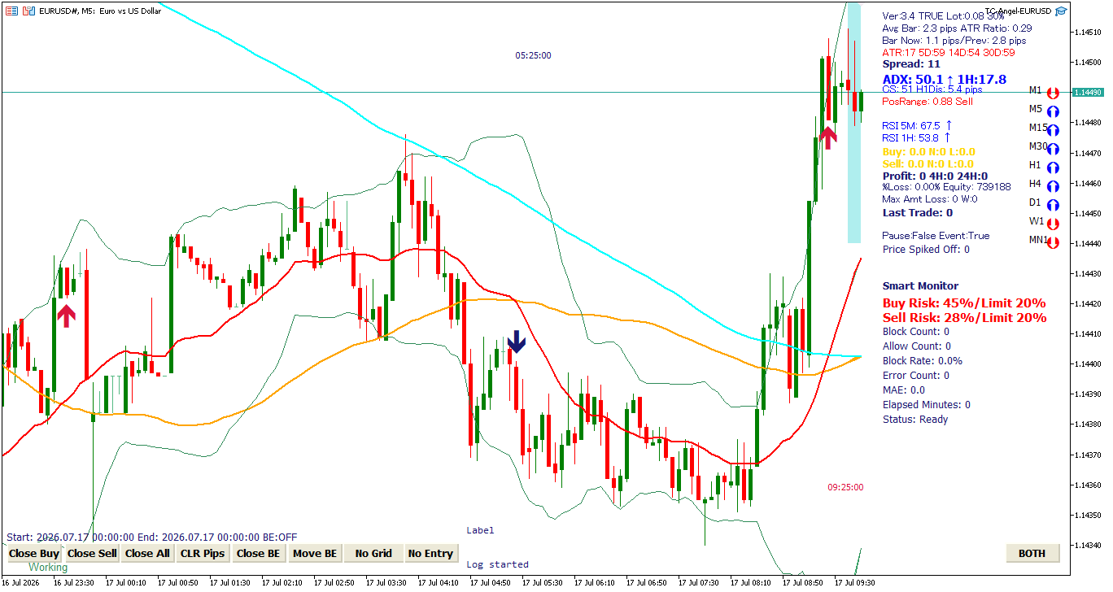Click the 16 Jul 2026 date axis label
This screenshot has height=592, width=1113.
(22, 583)
